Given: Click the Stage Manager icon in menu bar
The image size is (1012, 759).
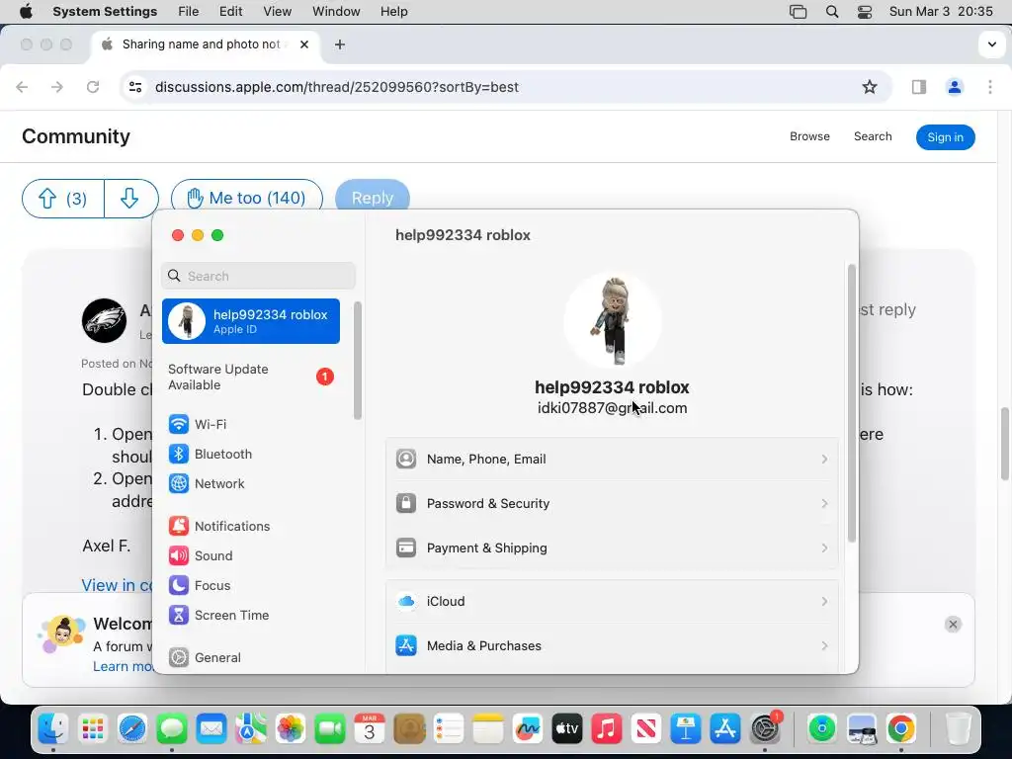Looking at the screenshot, I should [799, 12].
